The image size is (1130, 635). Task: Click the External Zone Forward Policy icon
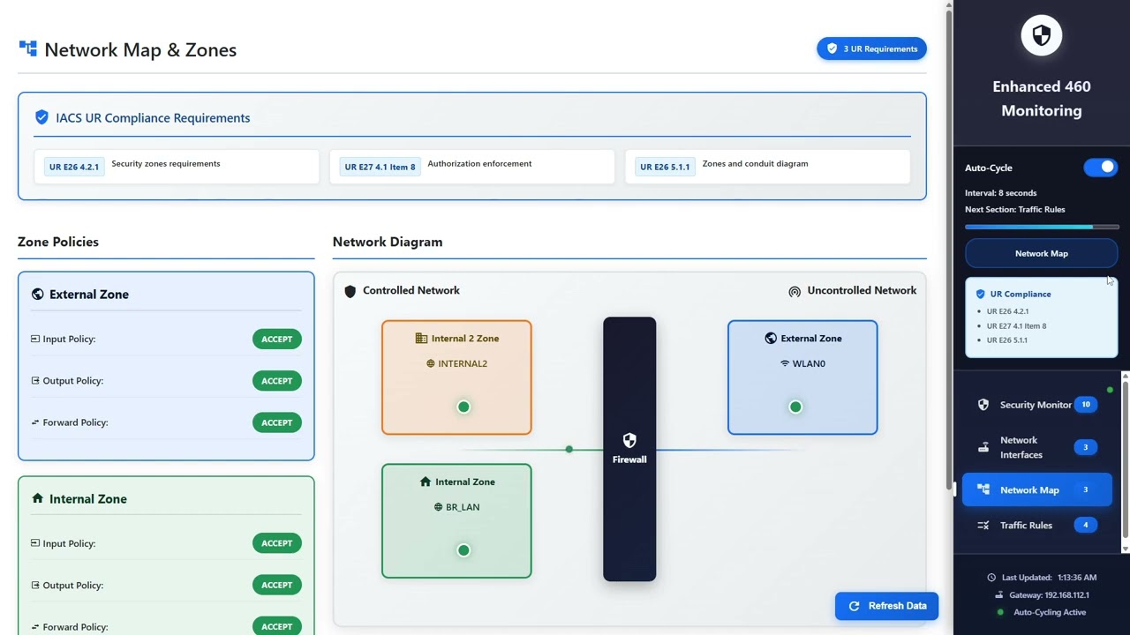coord(35,422)
